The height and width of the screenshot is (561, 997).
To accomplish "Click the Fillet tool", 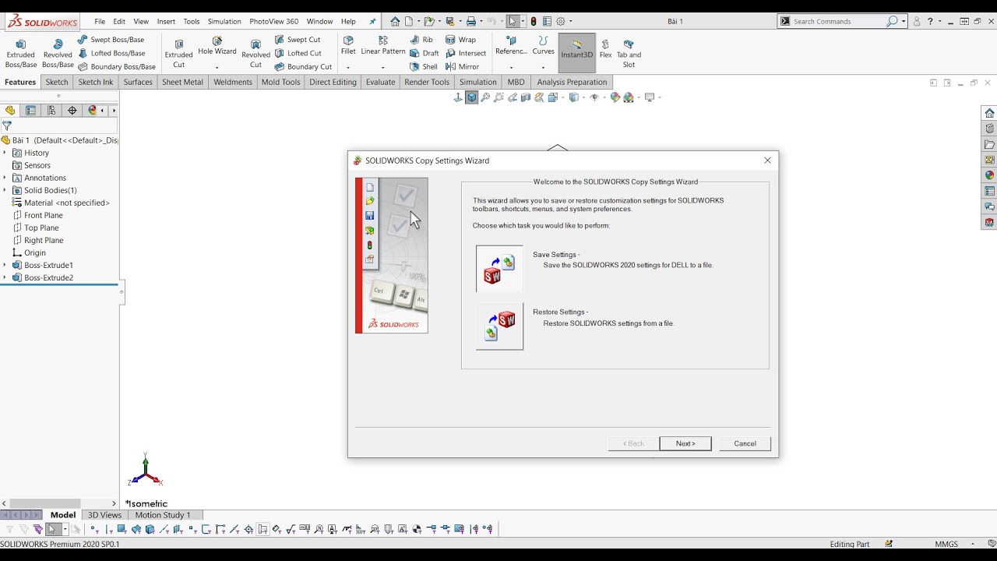I will pyautogui.click(x=348, y=46).
